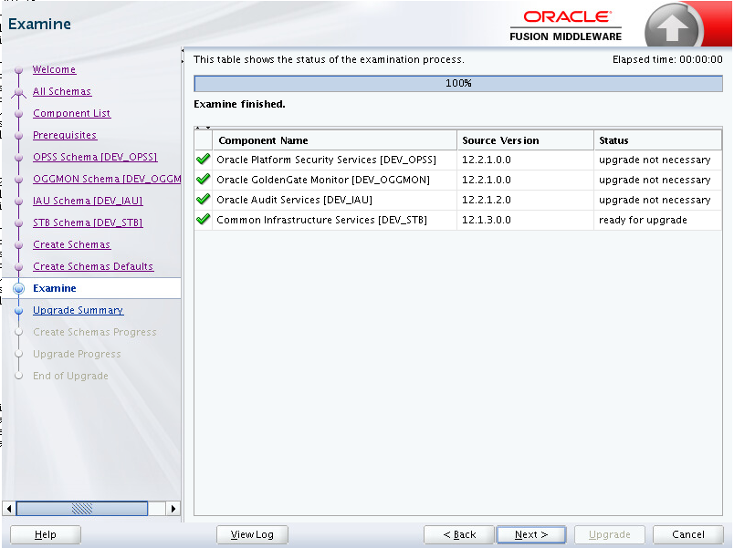
Task: Click the green checkmark for Oracle Platform Security Services
Action: tap(204, 160)
